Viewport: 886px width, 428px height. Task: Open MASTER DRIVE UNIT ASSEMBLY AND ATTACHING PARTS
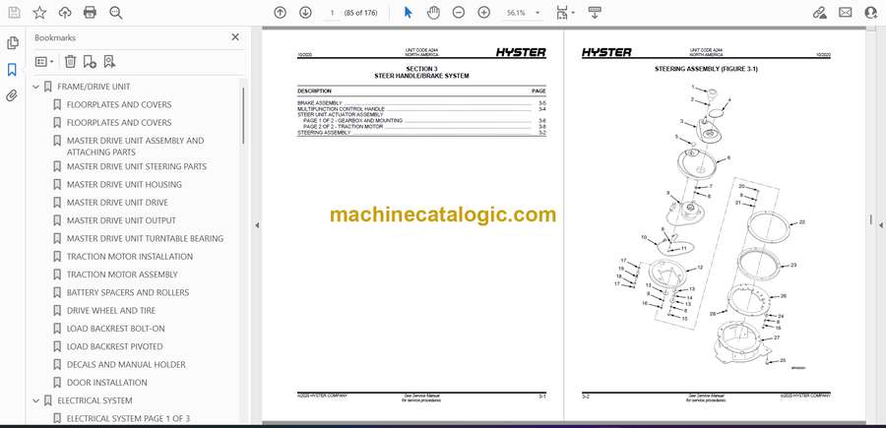136,147
